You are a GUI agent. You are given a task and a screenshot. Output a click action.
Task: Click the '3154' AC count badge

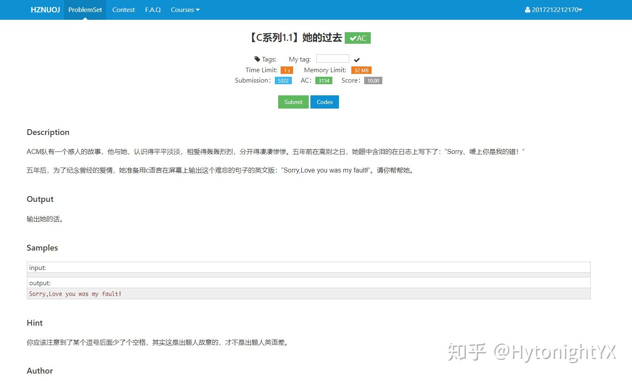324,80
